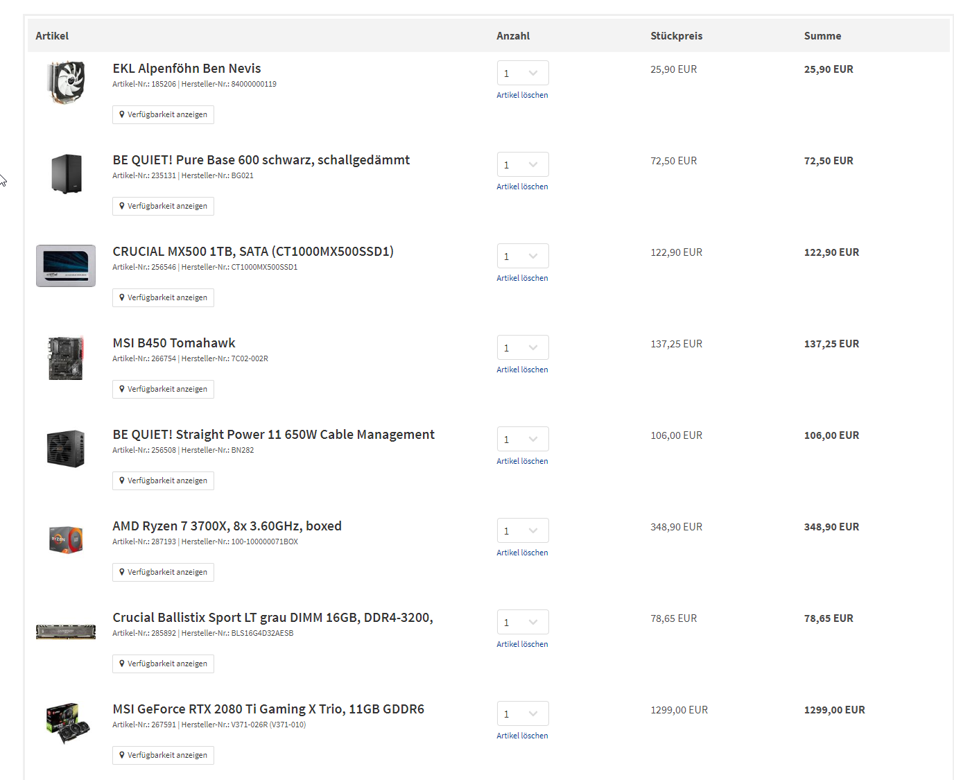Open quantity dropdown for MSI GeForce RTX 2080 Ti

point(523,713)
